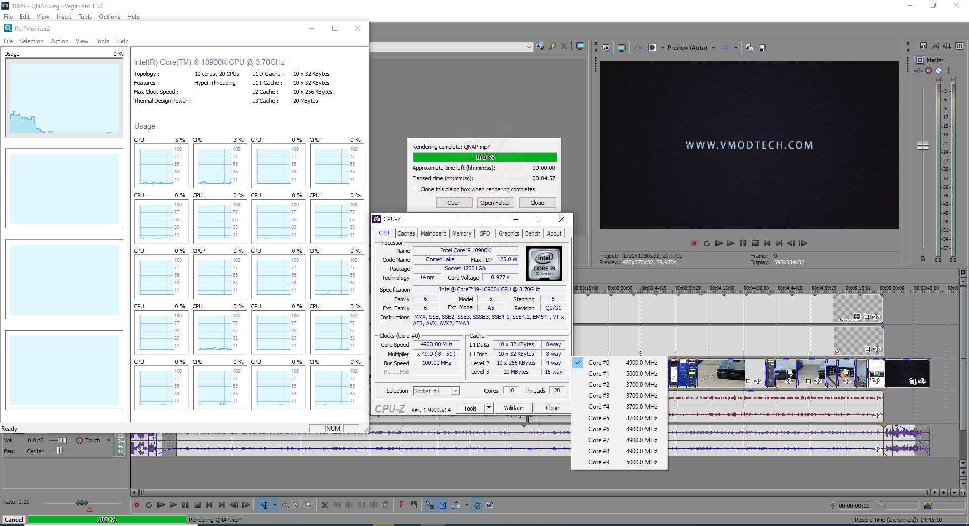Stop playback in the video preview transport
The width and height of the screenshot is (969, 526).
[755, 243]
